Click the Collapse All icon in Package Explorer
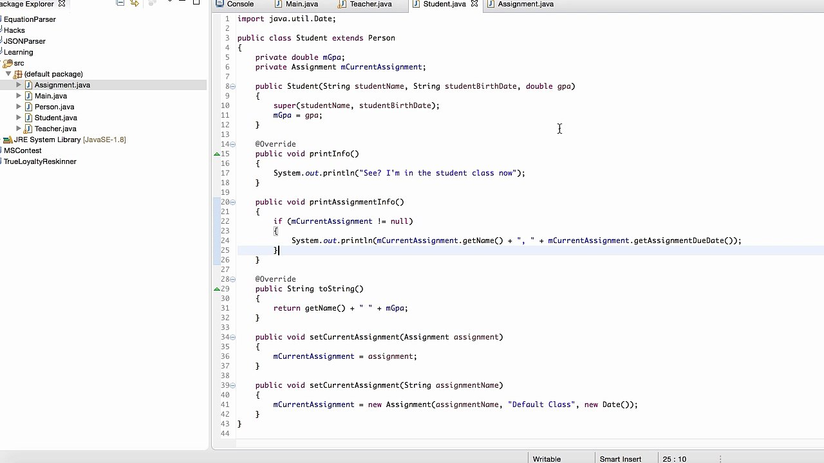This screenshot has width=824, height=463. point(120,3)
